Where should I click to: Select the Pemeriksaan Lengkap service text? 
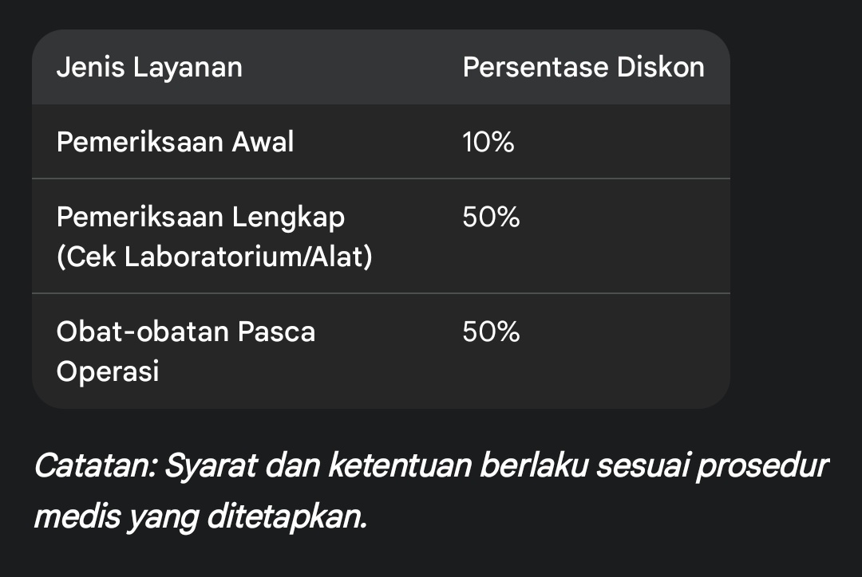pyautogui.click(x=200, y=216)
